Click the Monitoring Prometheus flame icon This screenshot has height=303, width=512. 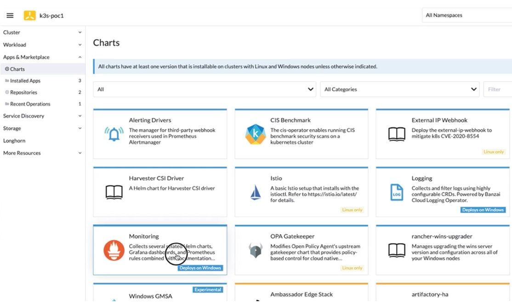click(x=114, y=250)
